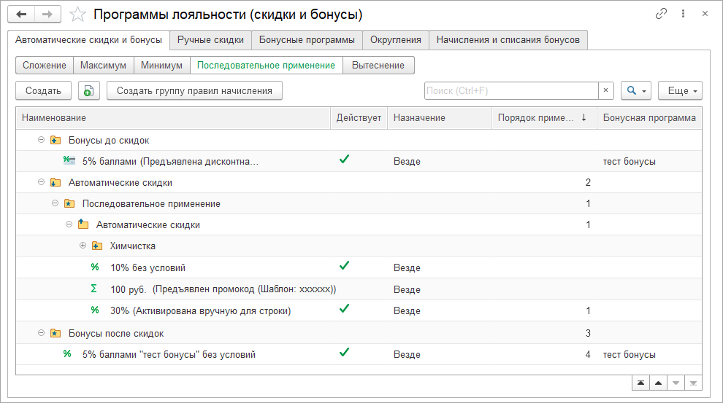The height and width of the screenshot is (403, 723).
Task: Focus the Поиск search input field
Action: pyautogui.click(x=511, y=90)
